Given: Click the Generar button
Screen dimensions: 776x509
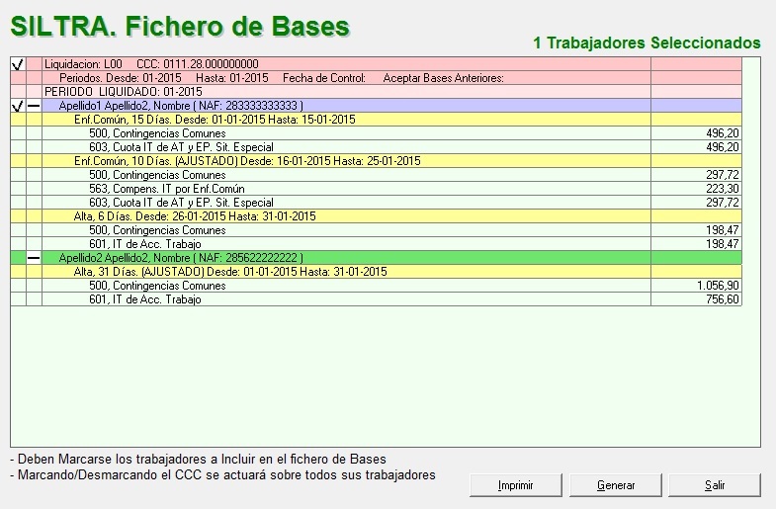Looking at the screenshot, I should point(616,485).
